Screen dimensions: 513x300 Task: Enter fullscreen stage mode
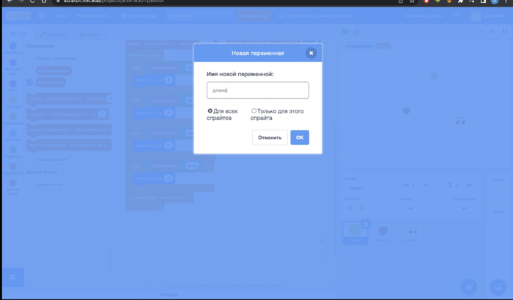pos(503,32)
